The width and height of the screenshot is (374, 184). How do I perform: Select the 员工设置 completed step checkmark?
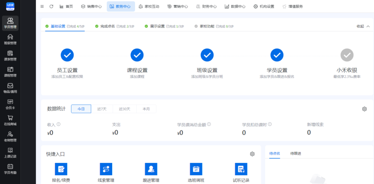67,55
